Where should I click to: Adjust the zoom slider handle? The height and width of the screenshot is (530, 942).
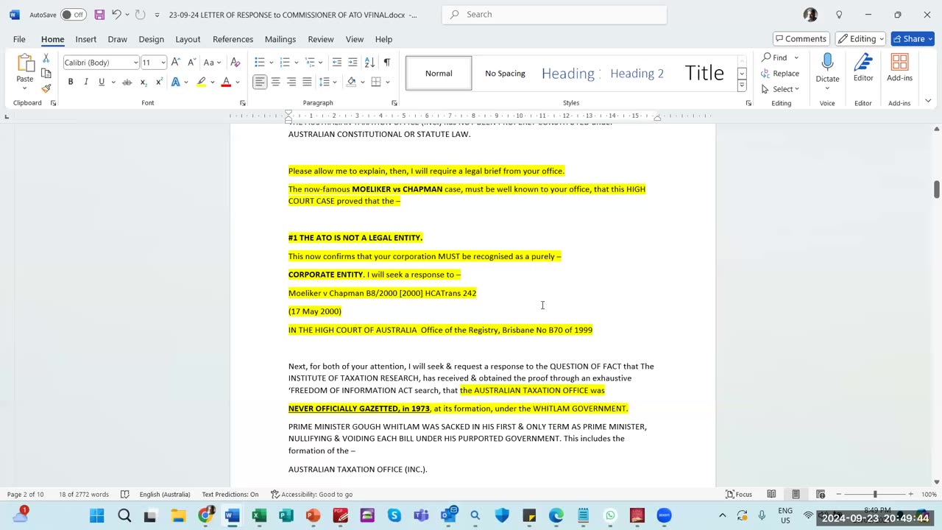pos(875,494)
